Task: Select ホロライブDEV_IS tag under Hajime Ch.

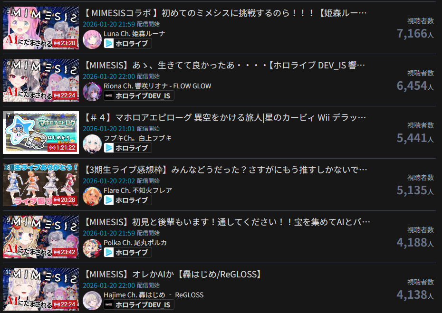Action: click(139, 305)
